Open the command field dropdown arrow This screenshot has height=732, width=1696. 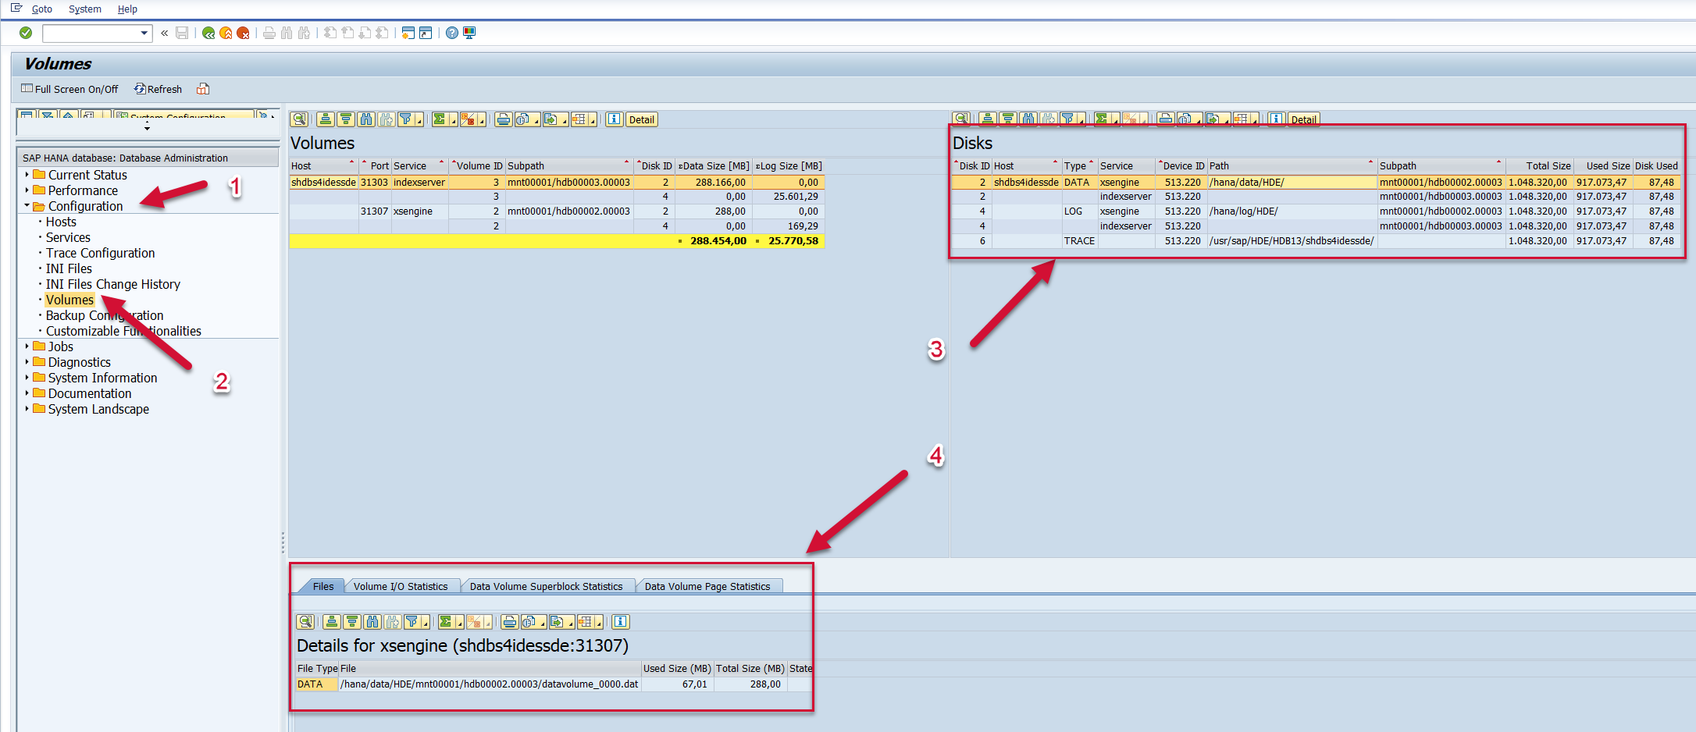point(144,33)
